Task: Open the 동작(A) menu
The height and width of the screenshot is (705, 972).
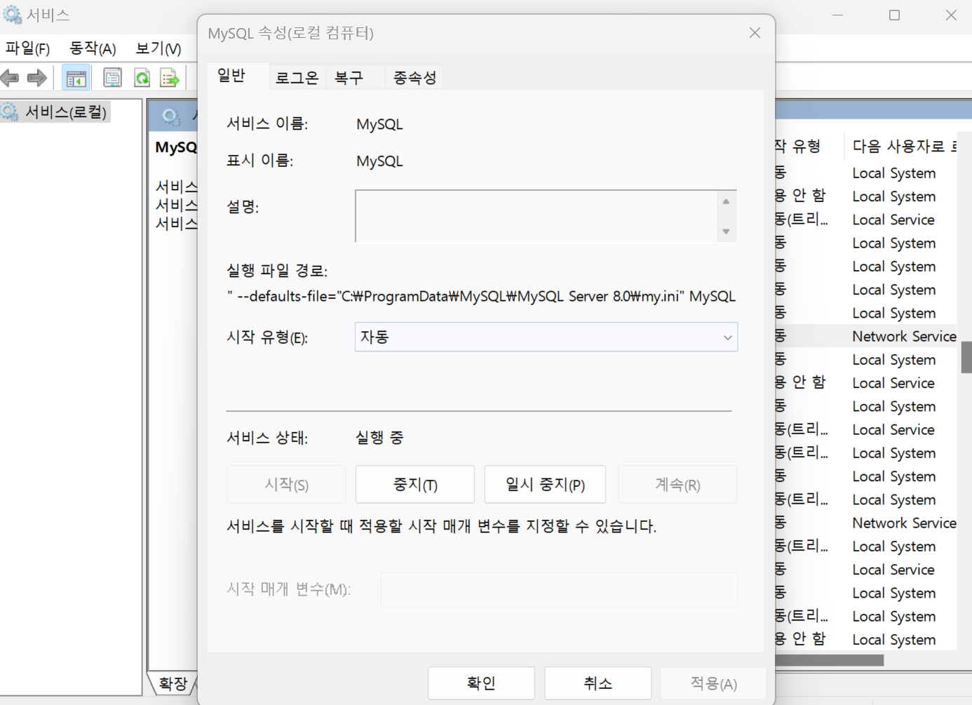Action: (93, 48)
